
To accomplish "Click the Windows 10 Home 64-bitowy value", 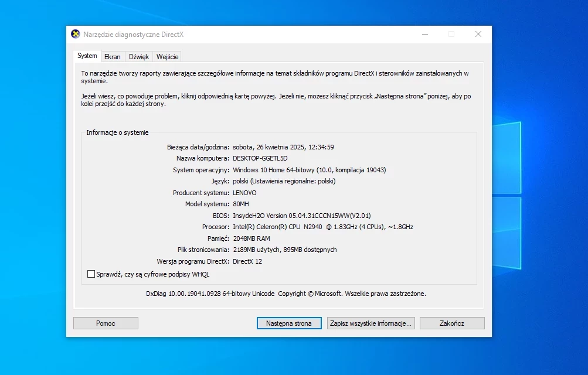I will (310, 170).
